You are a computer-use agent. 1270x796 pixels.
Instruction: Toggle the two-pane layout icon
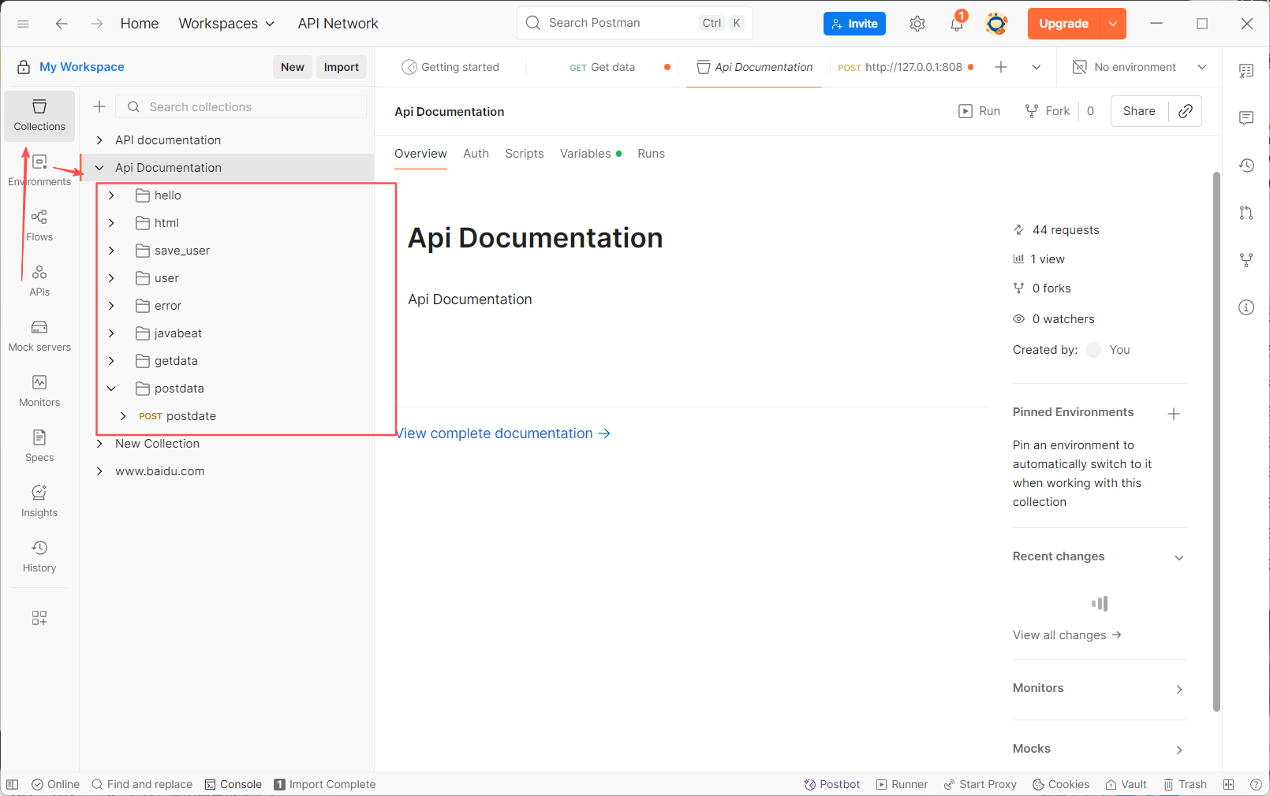1228,784
